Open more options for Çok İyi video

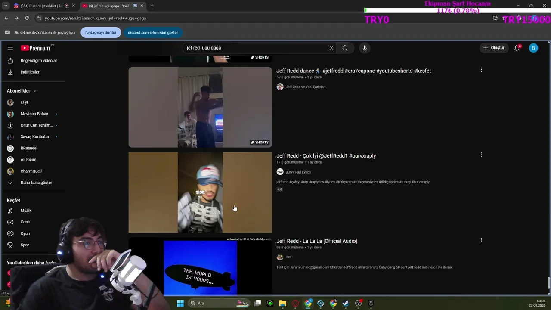click(x=481, y=155)
